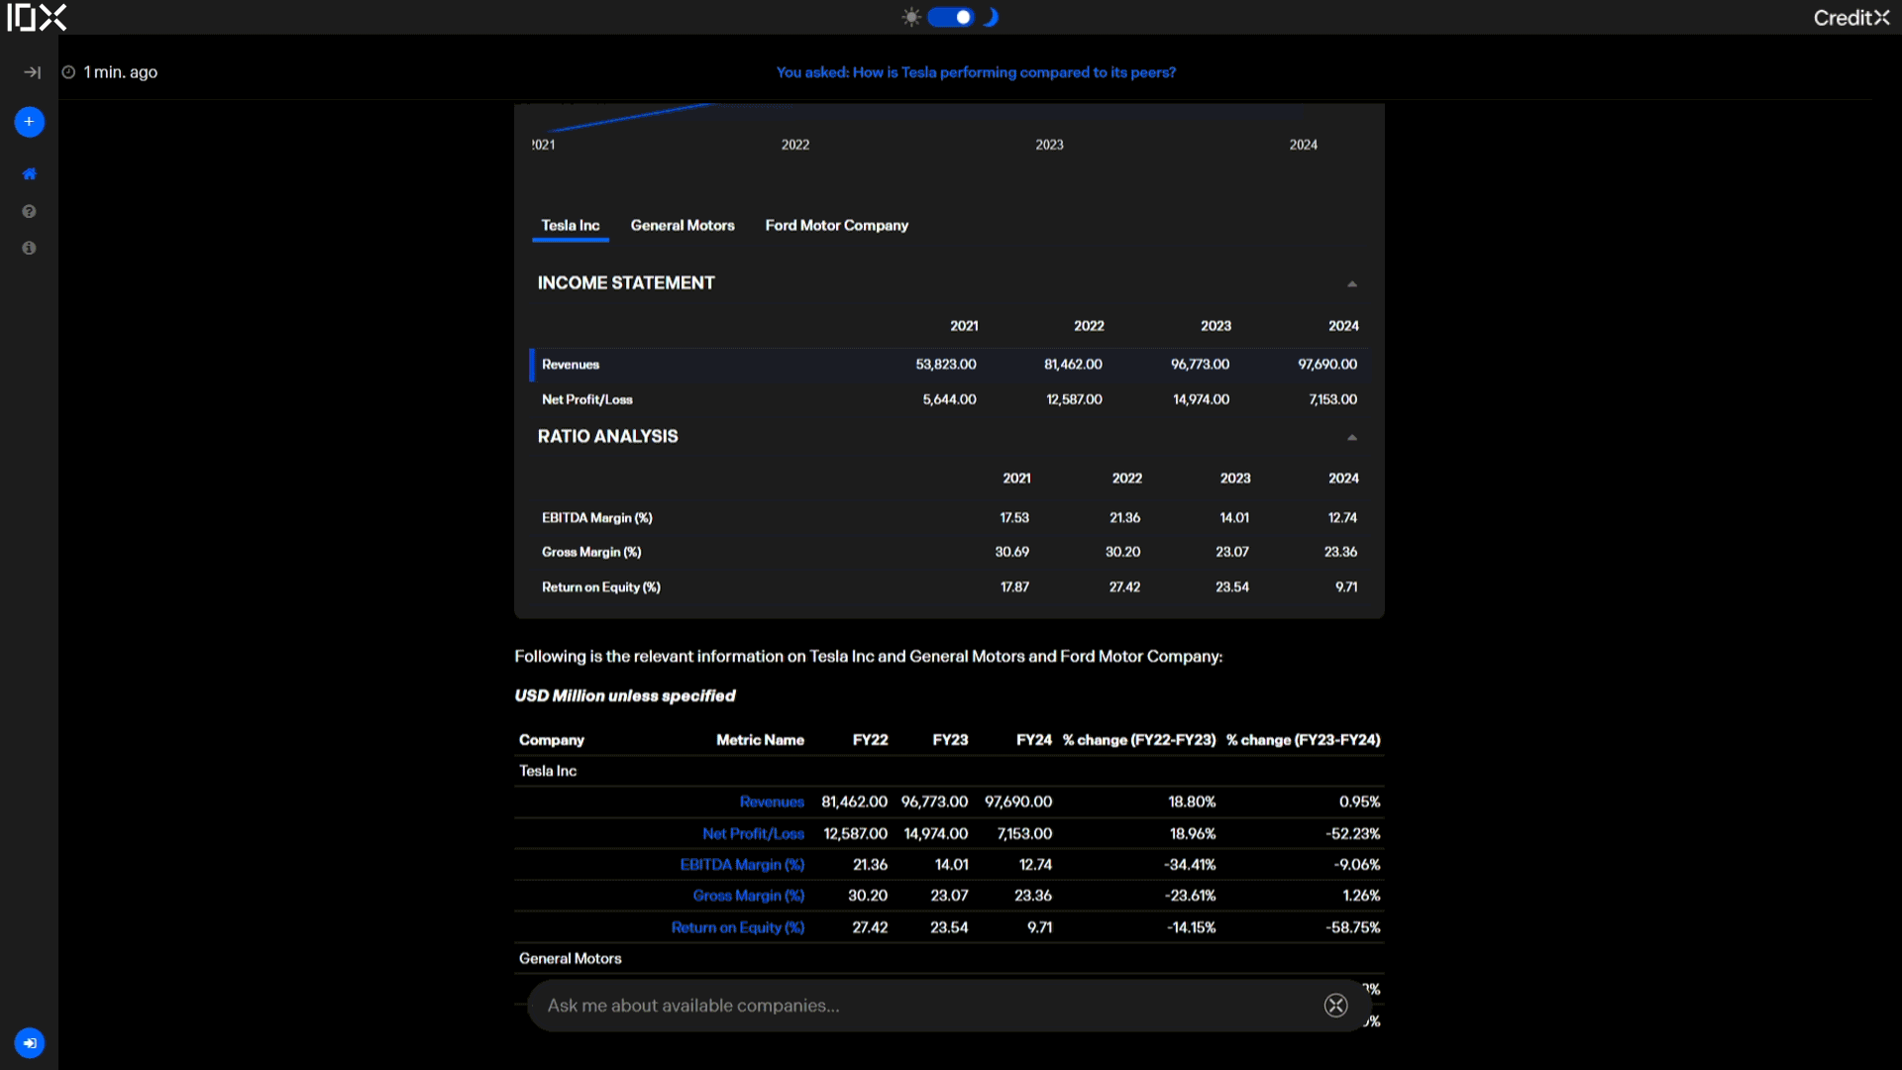Select the Net Profit/Loss row in Income Statement

[x=948, y=399]
